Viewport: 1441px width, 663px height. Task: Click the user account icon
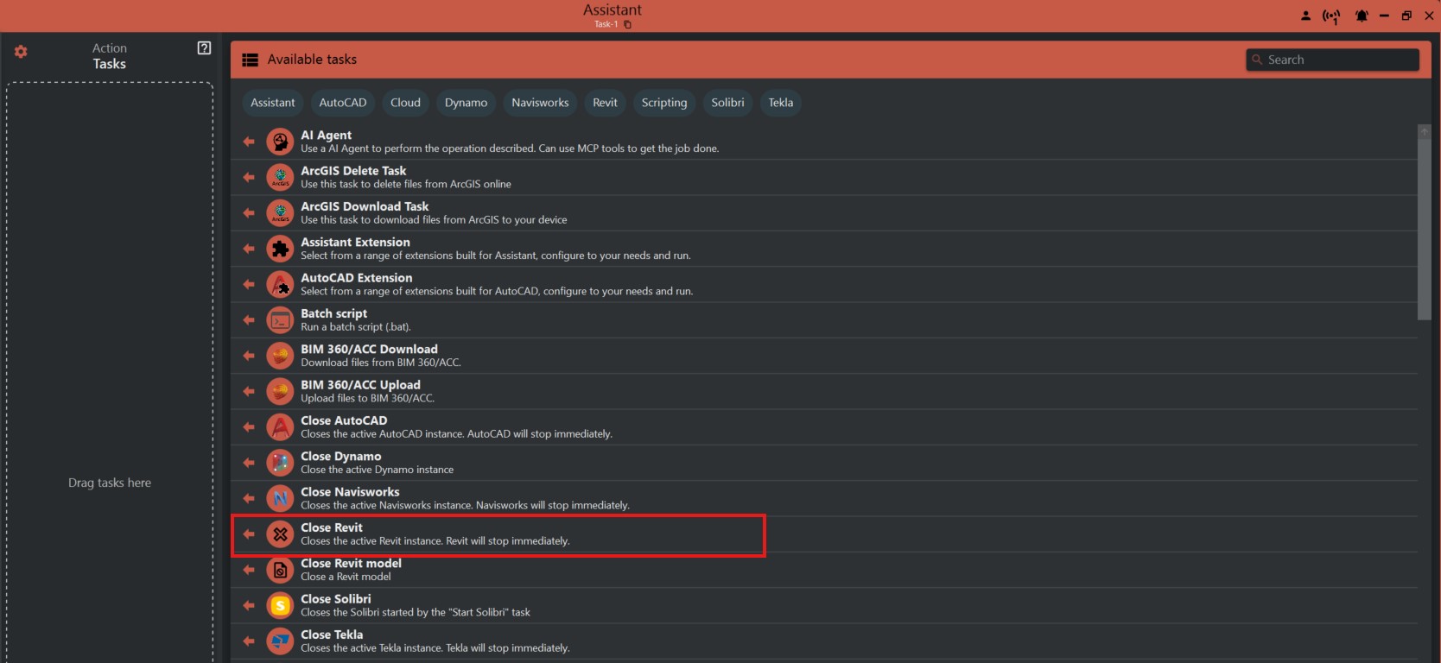click(1305, 16)
